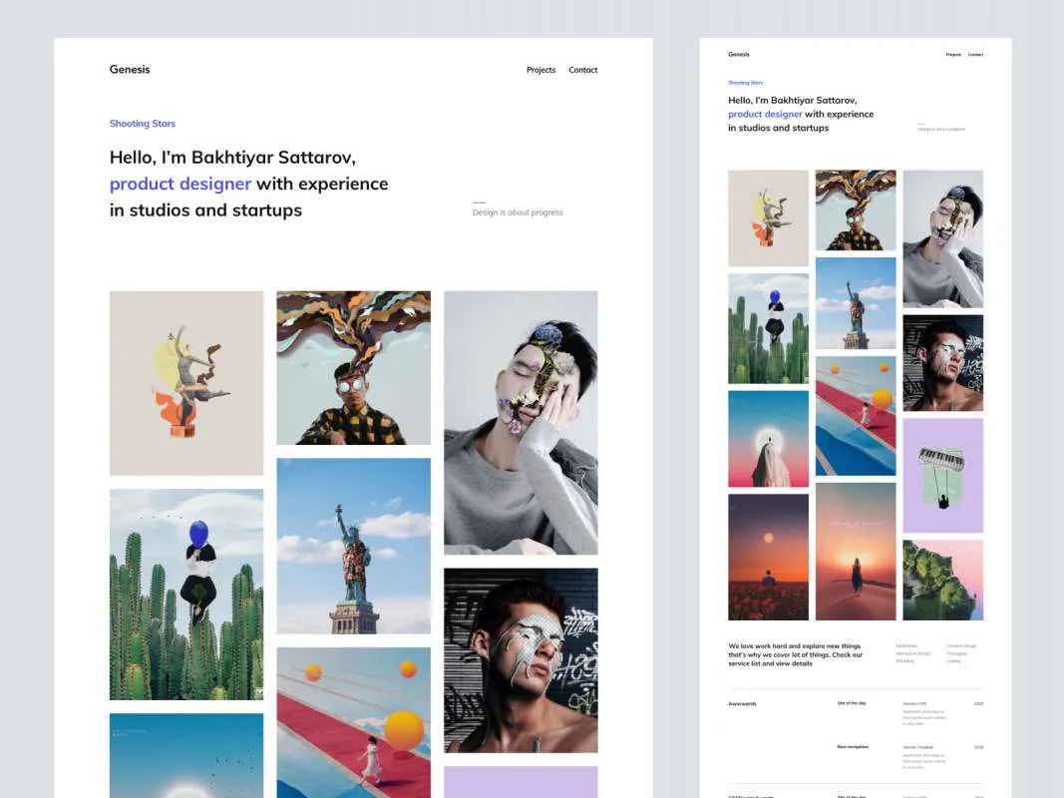The height and width of the screenshot is (798, 1064).
Task: Open the dancer collage thumbnail in left gallery
Action: click(186, 383)
